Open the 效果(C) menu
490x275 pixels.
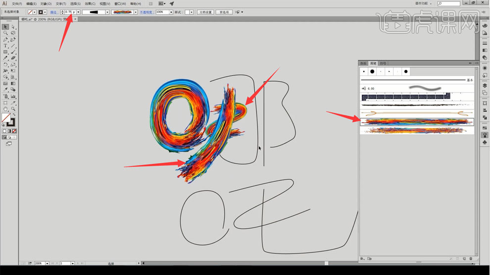90,4
